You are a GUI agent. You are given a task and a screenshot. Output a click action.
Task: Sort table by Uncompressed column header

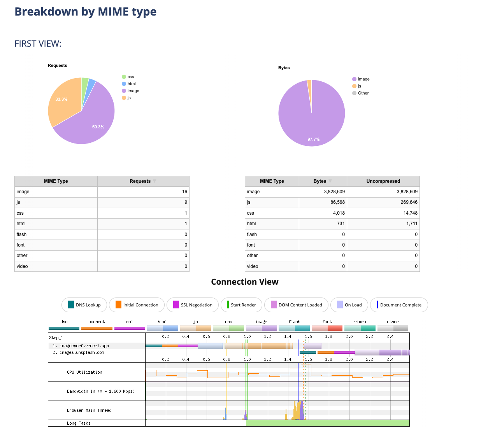coord(383,181)
